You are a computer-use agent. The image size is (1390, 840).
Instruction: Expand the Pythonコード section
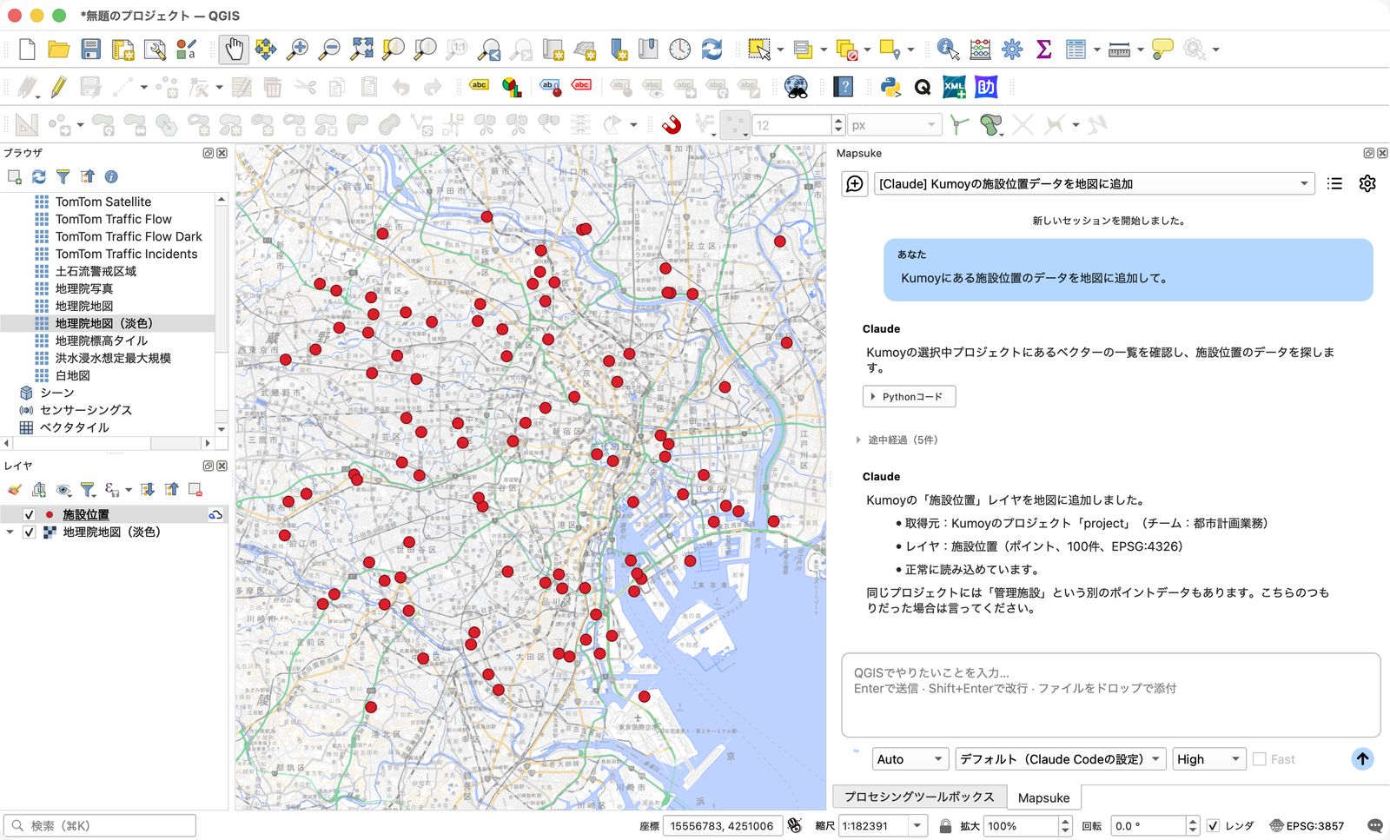click(x=909, y=396)
